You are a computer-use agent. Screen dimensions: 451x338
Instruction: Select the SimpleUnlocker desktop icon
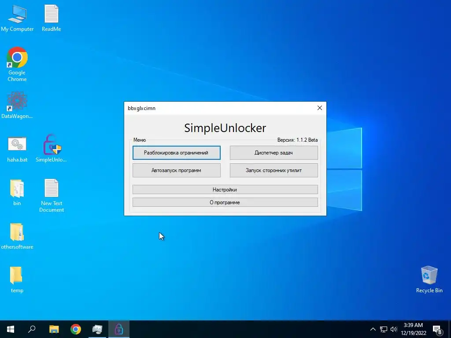coord(52,149)
